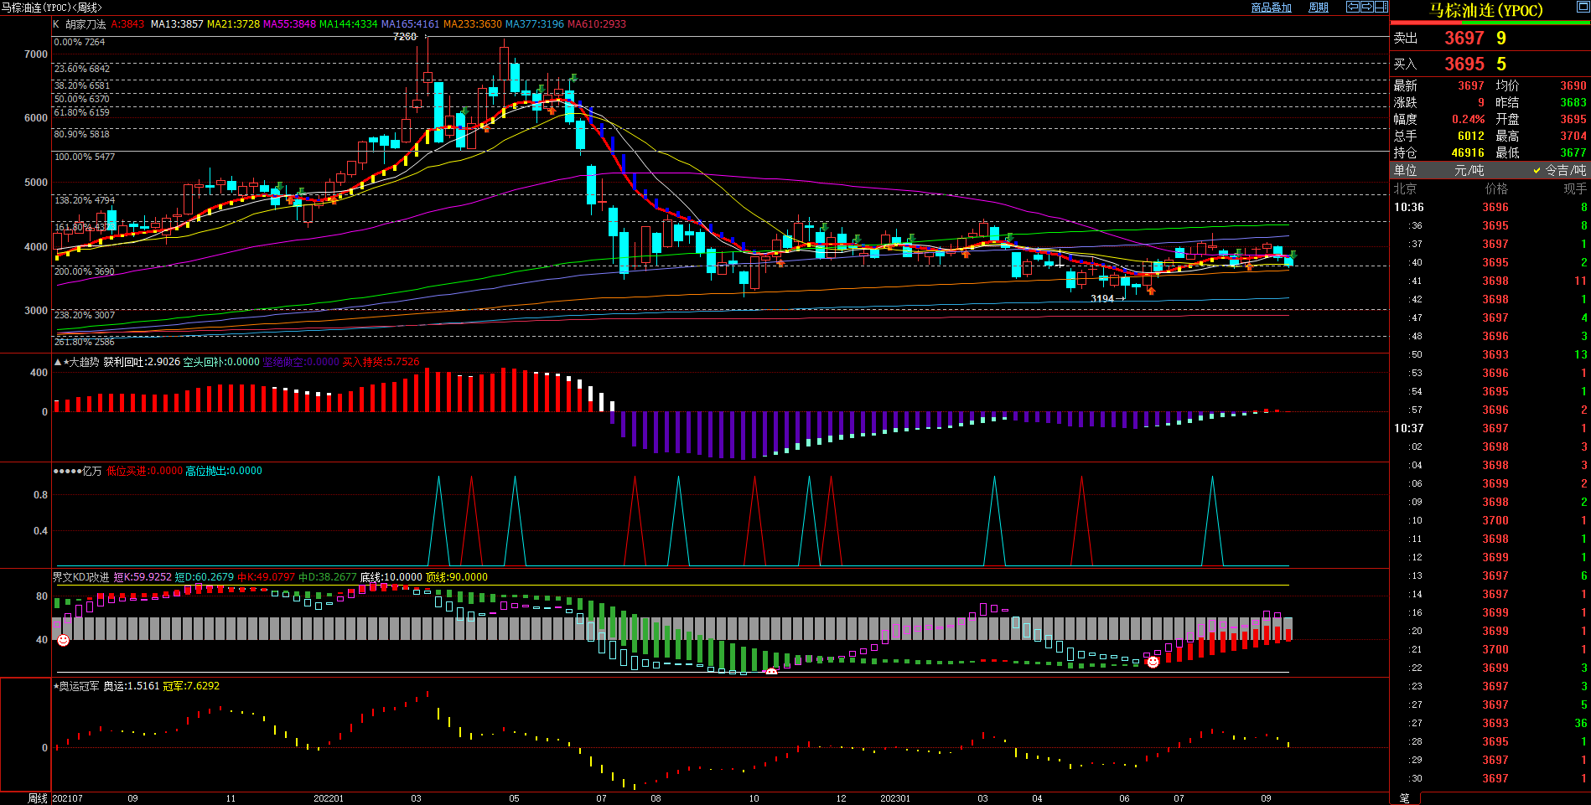Click the 3194 low price marker
The image size is (1591, 805).
pyautogui.click(x=1102, y=299)
